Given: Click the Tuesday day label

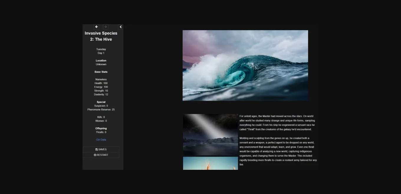Looking at the screenshot, I should click(101, 49).
